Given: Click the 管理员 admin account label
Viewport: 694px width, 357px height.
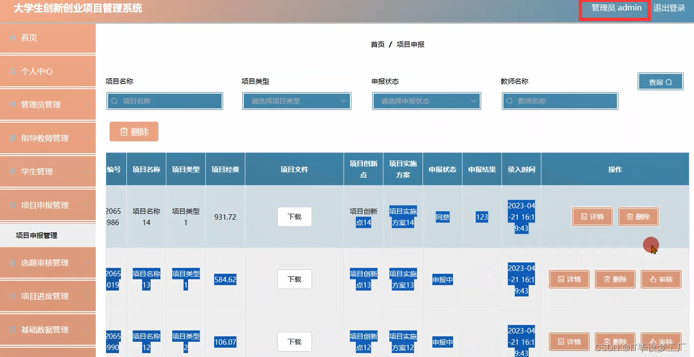Looking at the screenshot, I should tap(614, 8).
